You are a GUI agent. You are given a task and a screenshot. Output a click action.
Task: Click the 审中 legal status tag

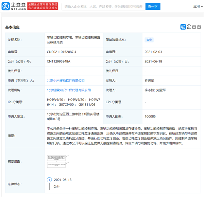[x=149, y=40]
